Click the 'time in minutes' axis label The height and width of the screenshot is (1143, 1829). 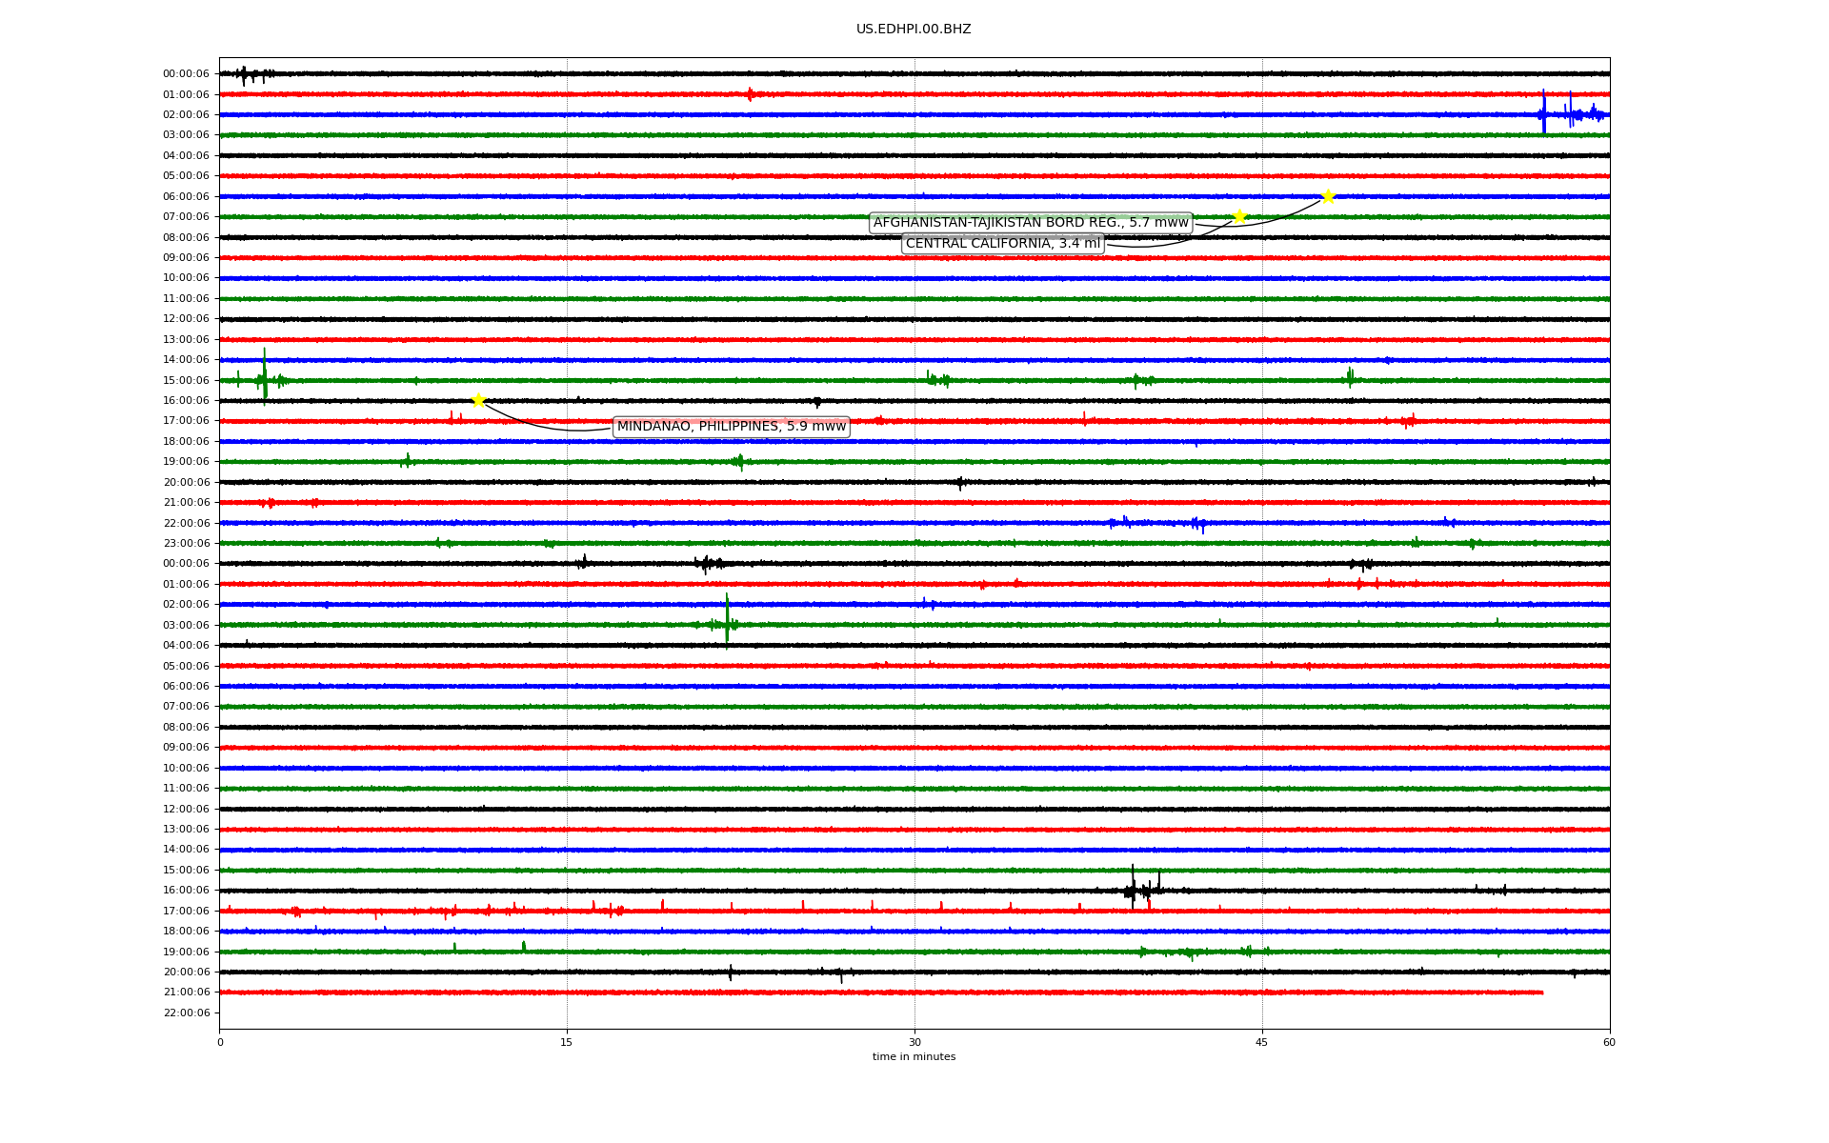point(914,1057)
